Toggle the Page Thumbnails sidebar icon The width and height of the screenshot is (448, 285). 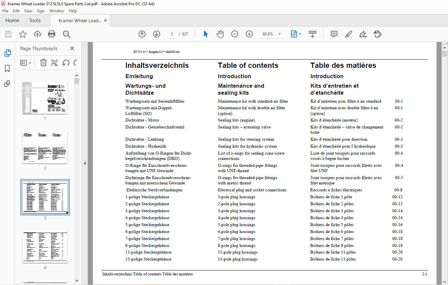click(7, 53)
